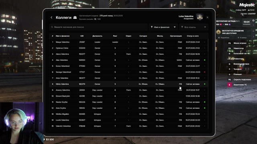Sort the table by the Ранг column header
Image resolution: width=257 pixels, height=144 pixels.
pyautogui.click(x=115, y=36)
